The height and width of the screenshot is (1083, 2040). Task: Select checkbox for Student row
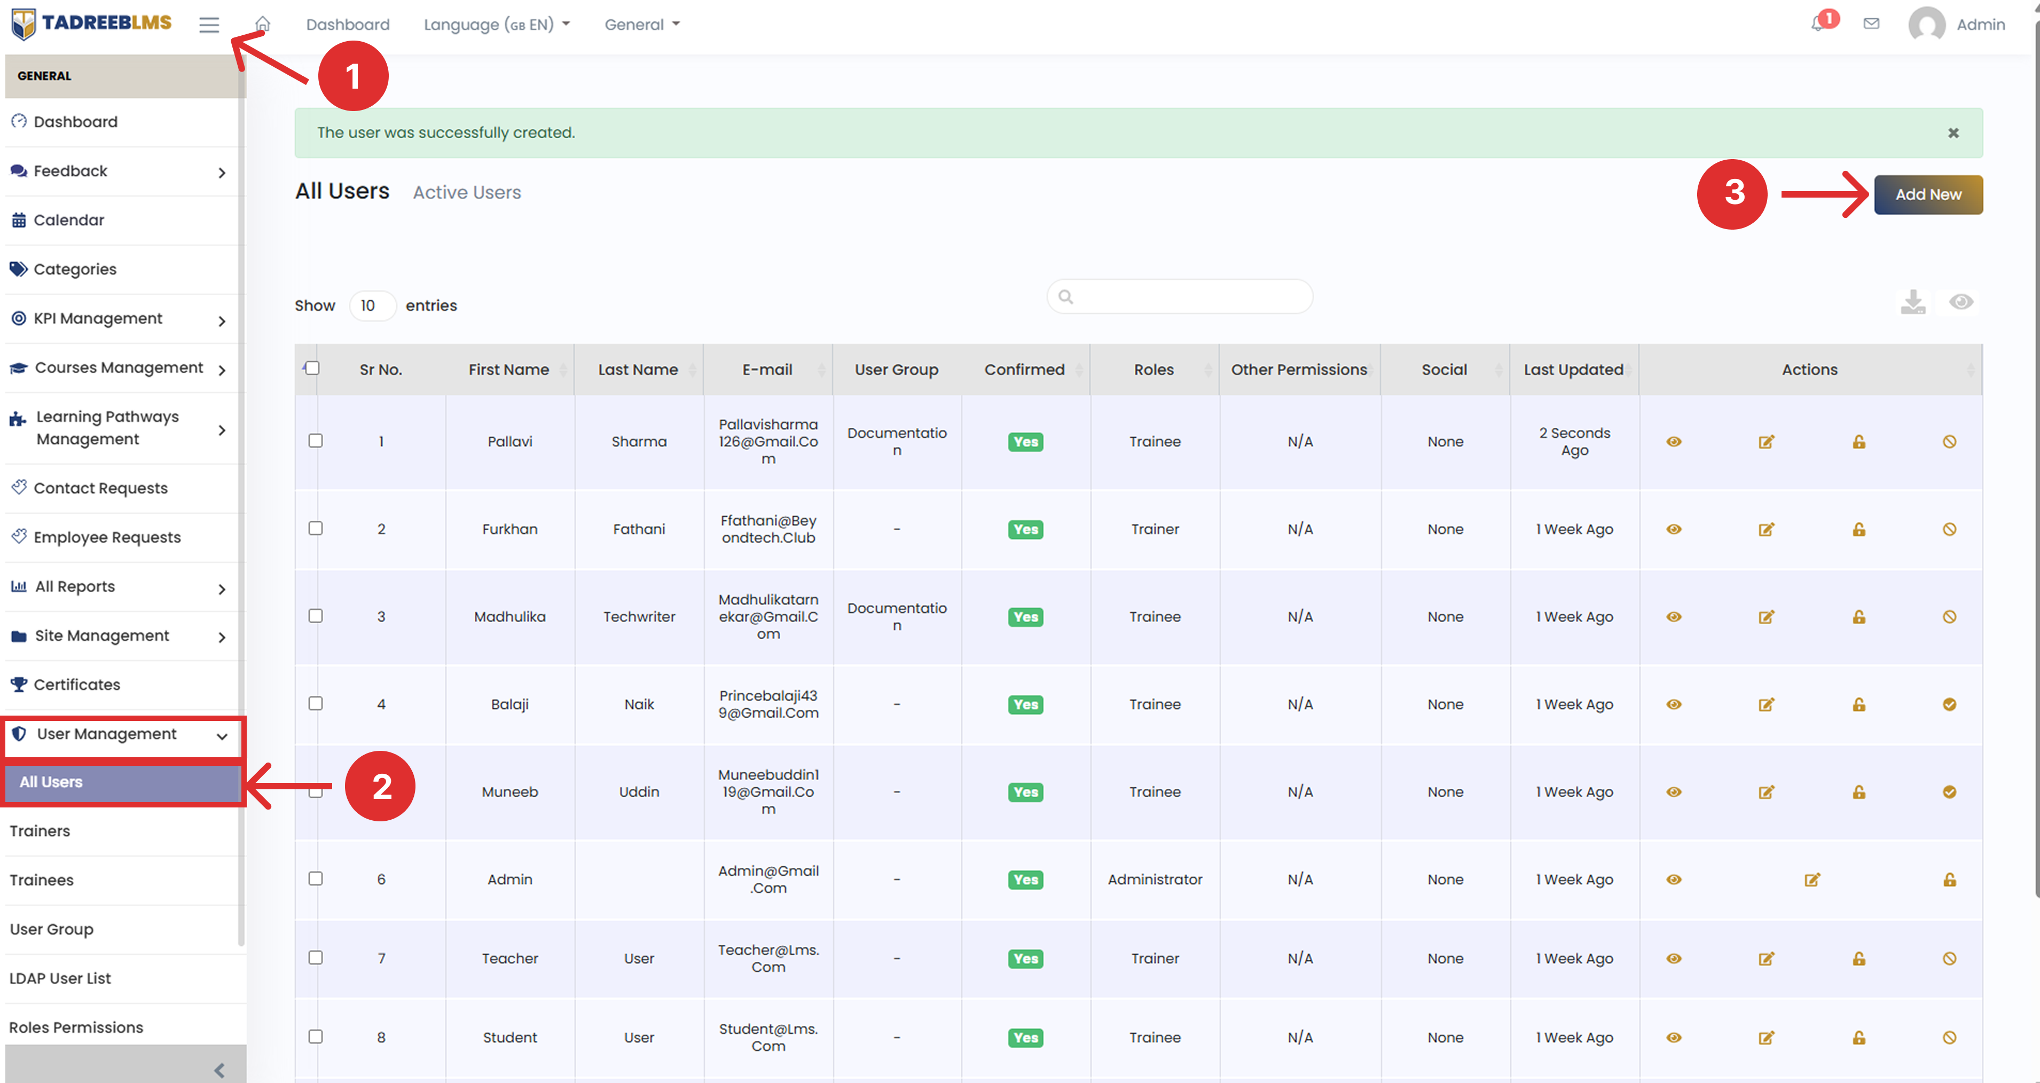[x=316, y=1037]
